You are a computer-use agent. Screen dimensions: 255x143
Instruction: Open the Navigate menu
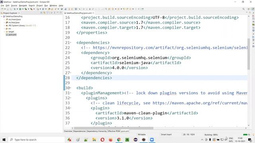23,6
